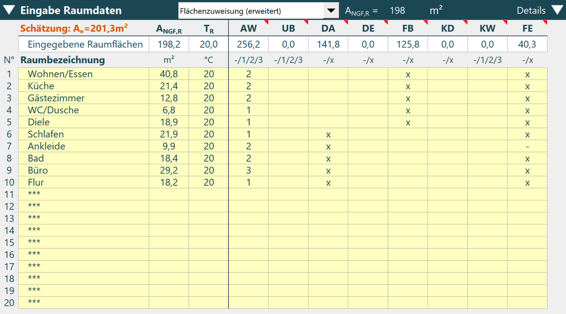Expand the Details triangle
Image resolution: width=566 pixels, height=314 pixels.
[x=557, y=10]
